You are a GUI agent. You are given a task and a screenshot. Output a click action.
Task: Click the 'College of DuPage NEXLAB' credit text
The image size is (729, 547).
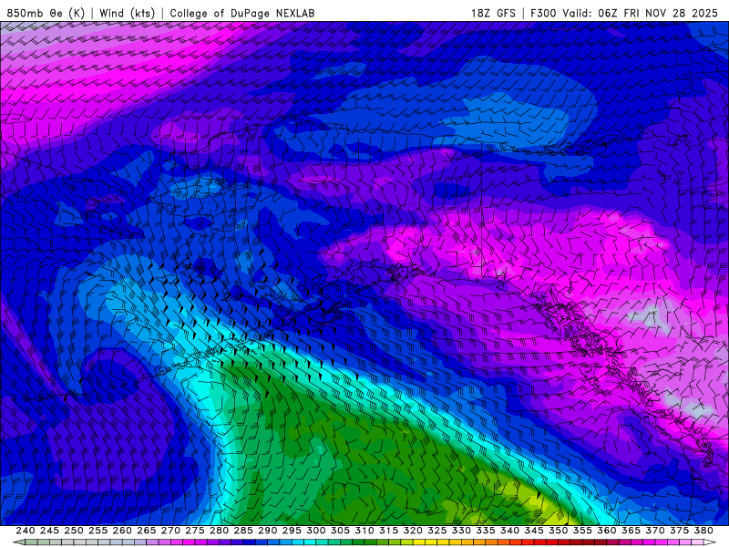(x=241, y=13)
